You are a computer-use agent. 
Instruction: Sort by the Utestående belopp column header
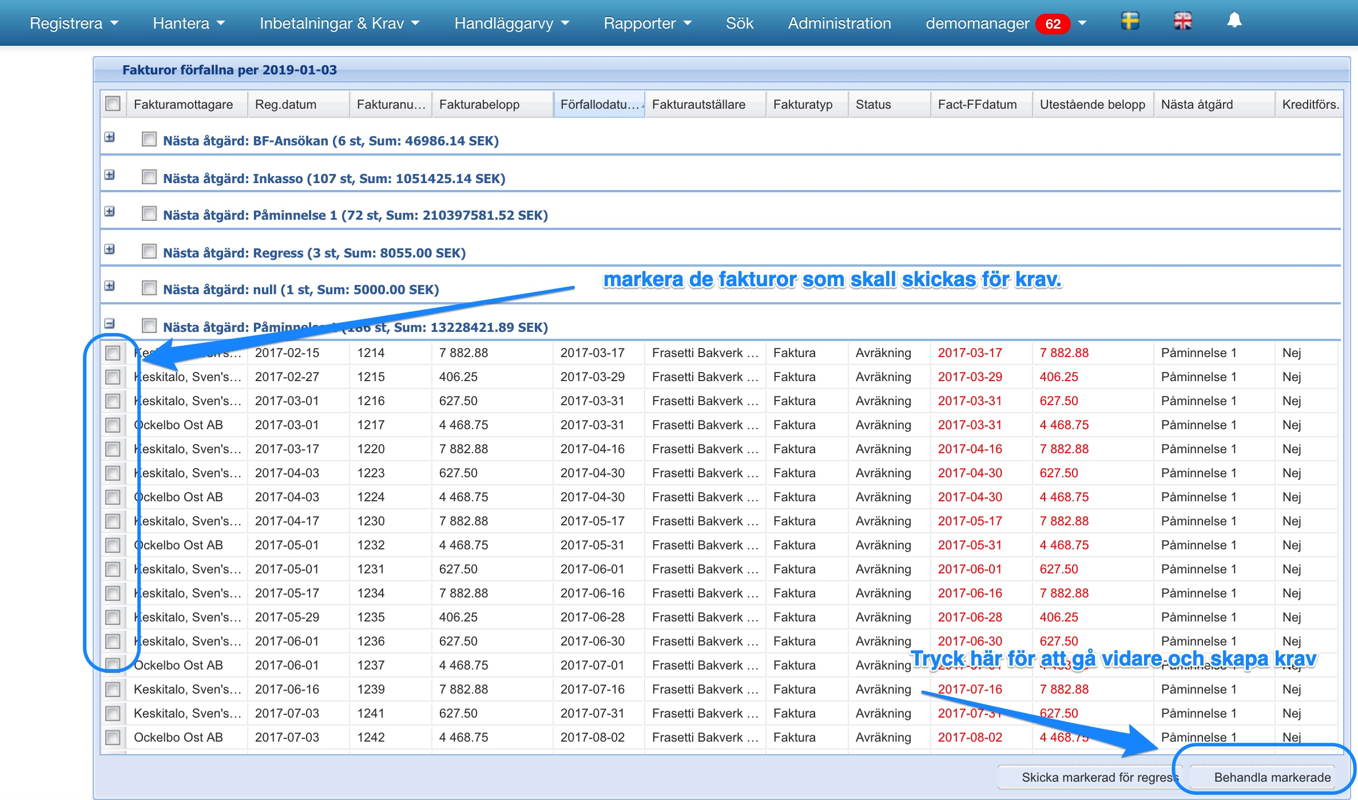point(1092,104)
